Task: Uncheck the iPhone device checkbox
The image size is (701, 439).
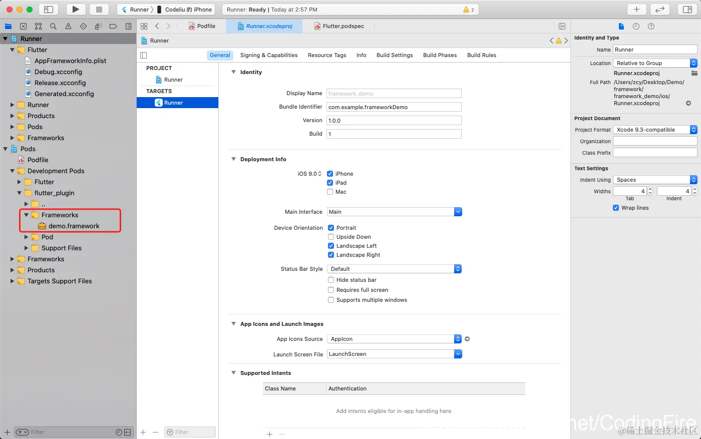Action: pos(330,174)
